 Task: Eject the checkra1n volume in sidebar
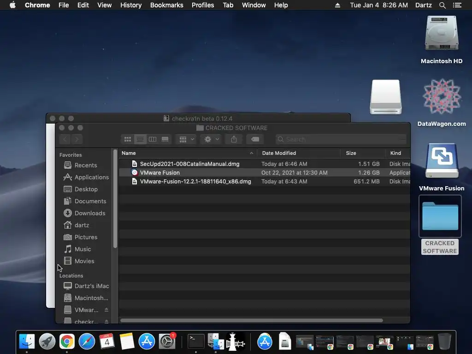coord(106,321)
